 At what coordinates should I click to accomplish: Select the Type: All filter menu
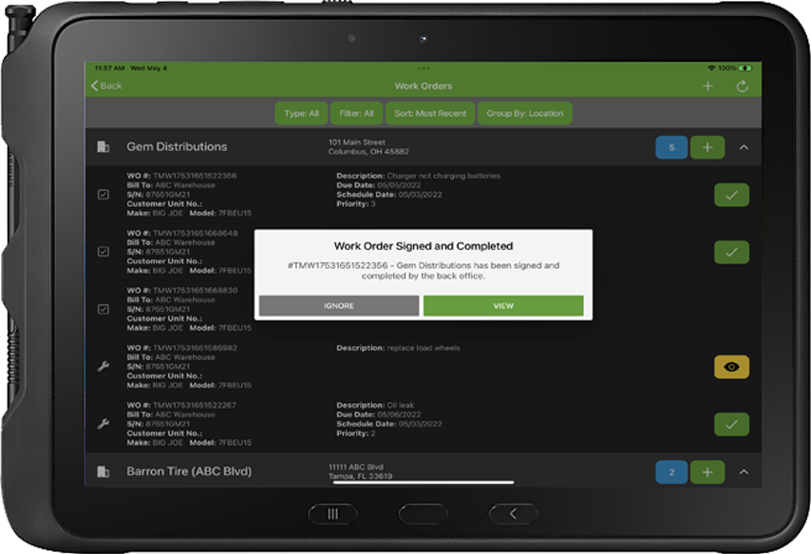[x=301, y=113]
